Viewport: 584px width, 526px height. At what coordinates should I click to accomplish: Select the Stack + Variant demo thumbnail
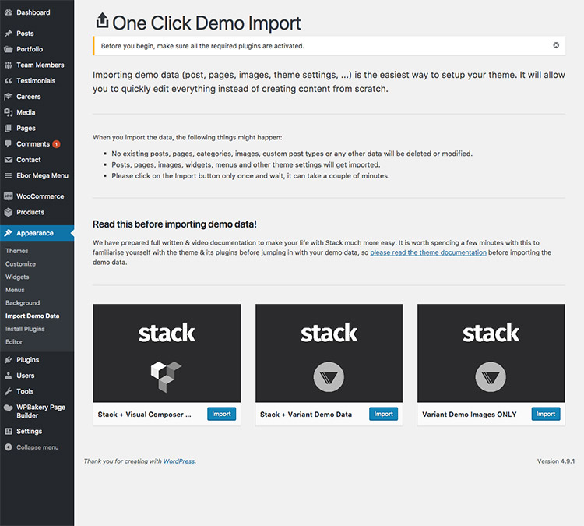[329, 353]
